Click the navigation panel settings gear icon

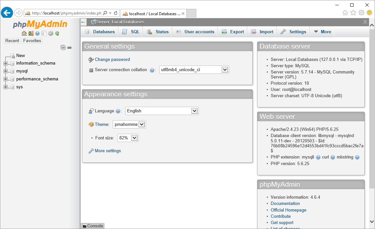[x=51, y=33]
